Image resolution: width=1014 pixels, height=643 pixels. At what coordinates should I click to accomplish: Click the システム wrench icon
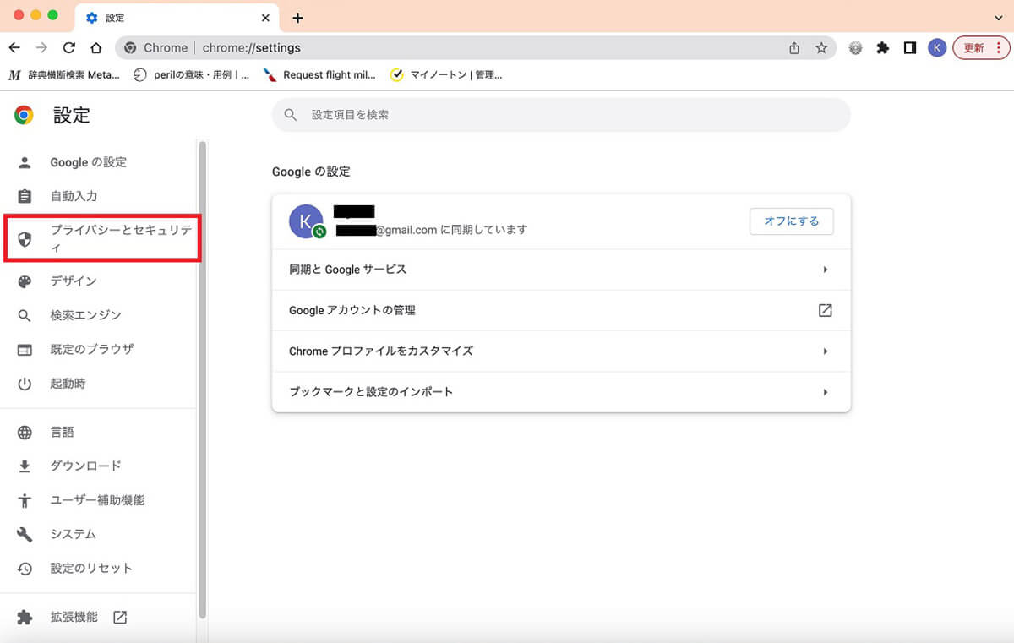[25, 535]
